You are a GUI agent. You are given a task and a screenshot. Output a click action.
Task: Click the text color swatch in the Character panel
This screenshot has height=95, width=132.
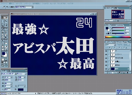coord(21,90)
